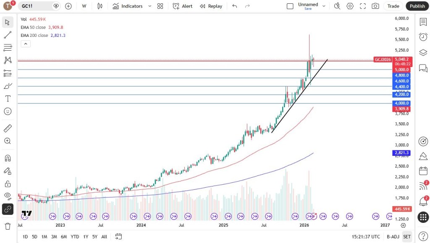Click the 4,800.0 blue price label
The height and width of the screenshot is (243, 430).
point(401,75)
